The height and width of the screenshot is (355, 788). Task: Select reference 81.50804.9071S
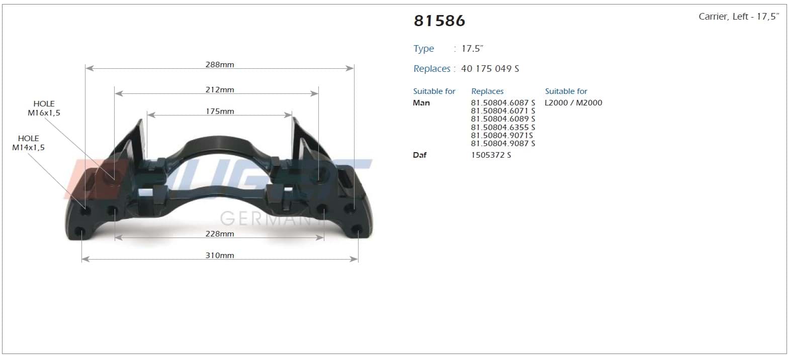[502, 136]
